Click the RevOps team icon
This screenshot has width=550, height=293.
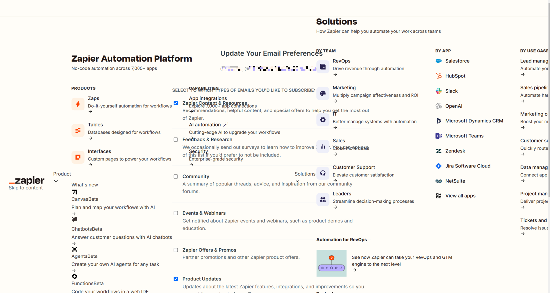[x=323, y=67]
